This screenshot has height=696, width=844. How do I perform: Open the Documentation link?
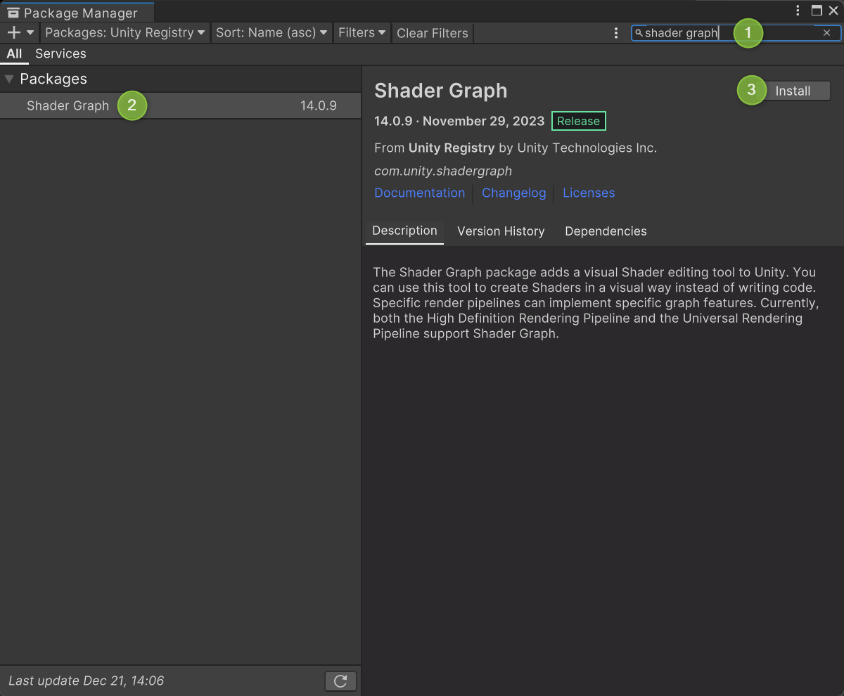(x=419, y=193)
